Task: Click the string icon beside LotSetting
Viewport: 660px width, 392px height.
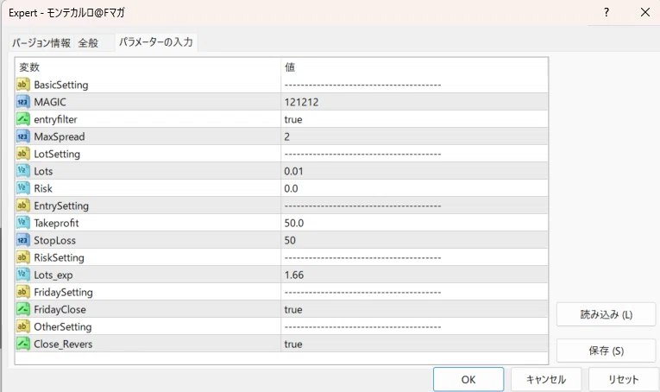Action: (23, 154)
